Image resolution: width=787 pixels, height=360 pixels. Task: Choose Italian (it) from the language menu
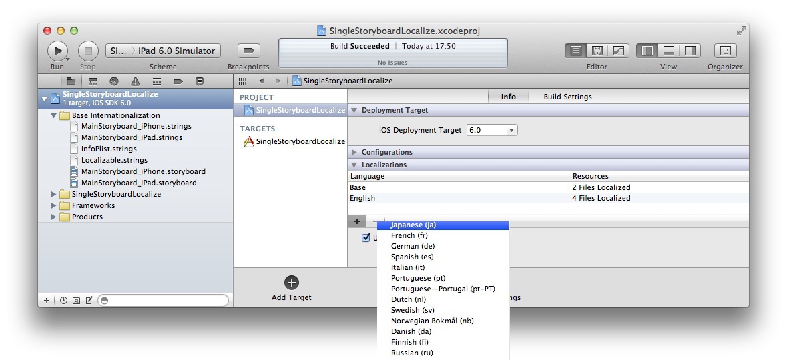click(x=443, y=267)
